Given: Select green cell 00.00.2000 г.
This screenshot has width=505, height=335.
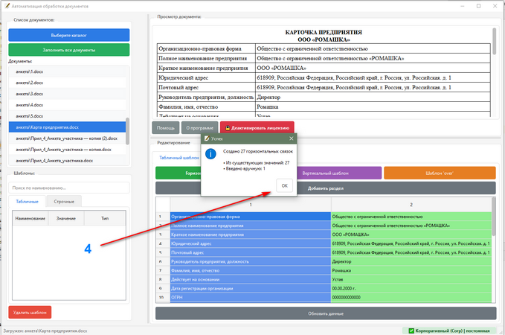Looking at the screenshot, I should (x=411, y=289).
